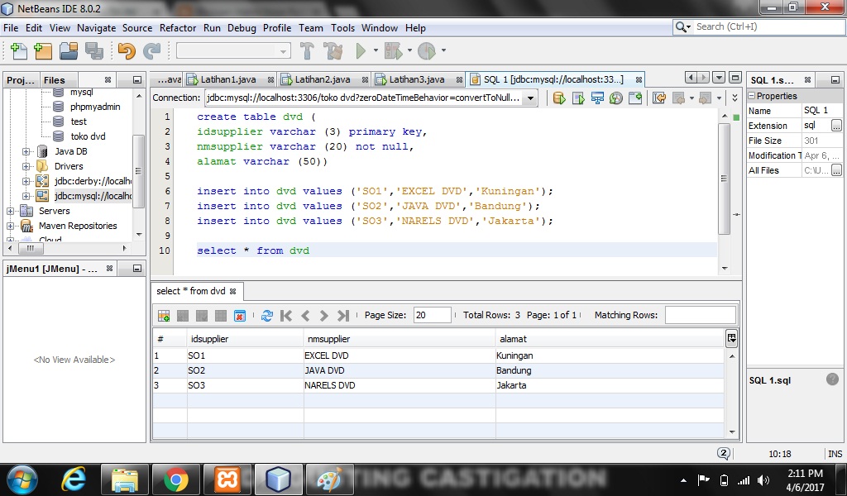Click the Last Edit jump icon
Screen dimensions: 847x496
click(x=659, y=98)
